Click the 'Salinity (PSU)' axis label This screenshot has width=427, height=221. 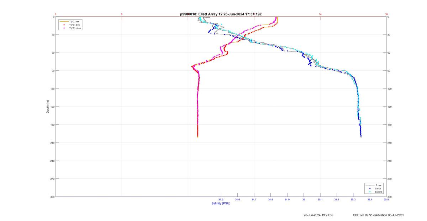coord(221,203)
